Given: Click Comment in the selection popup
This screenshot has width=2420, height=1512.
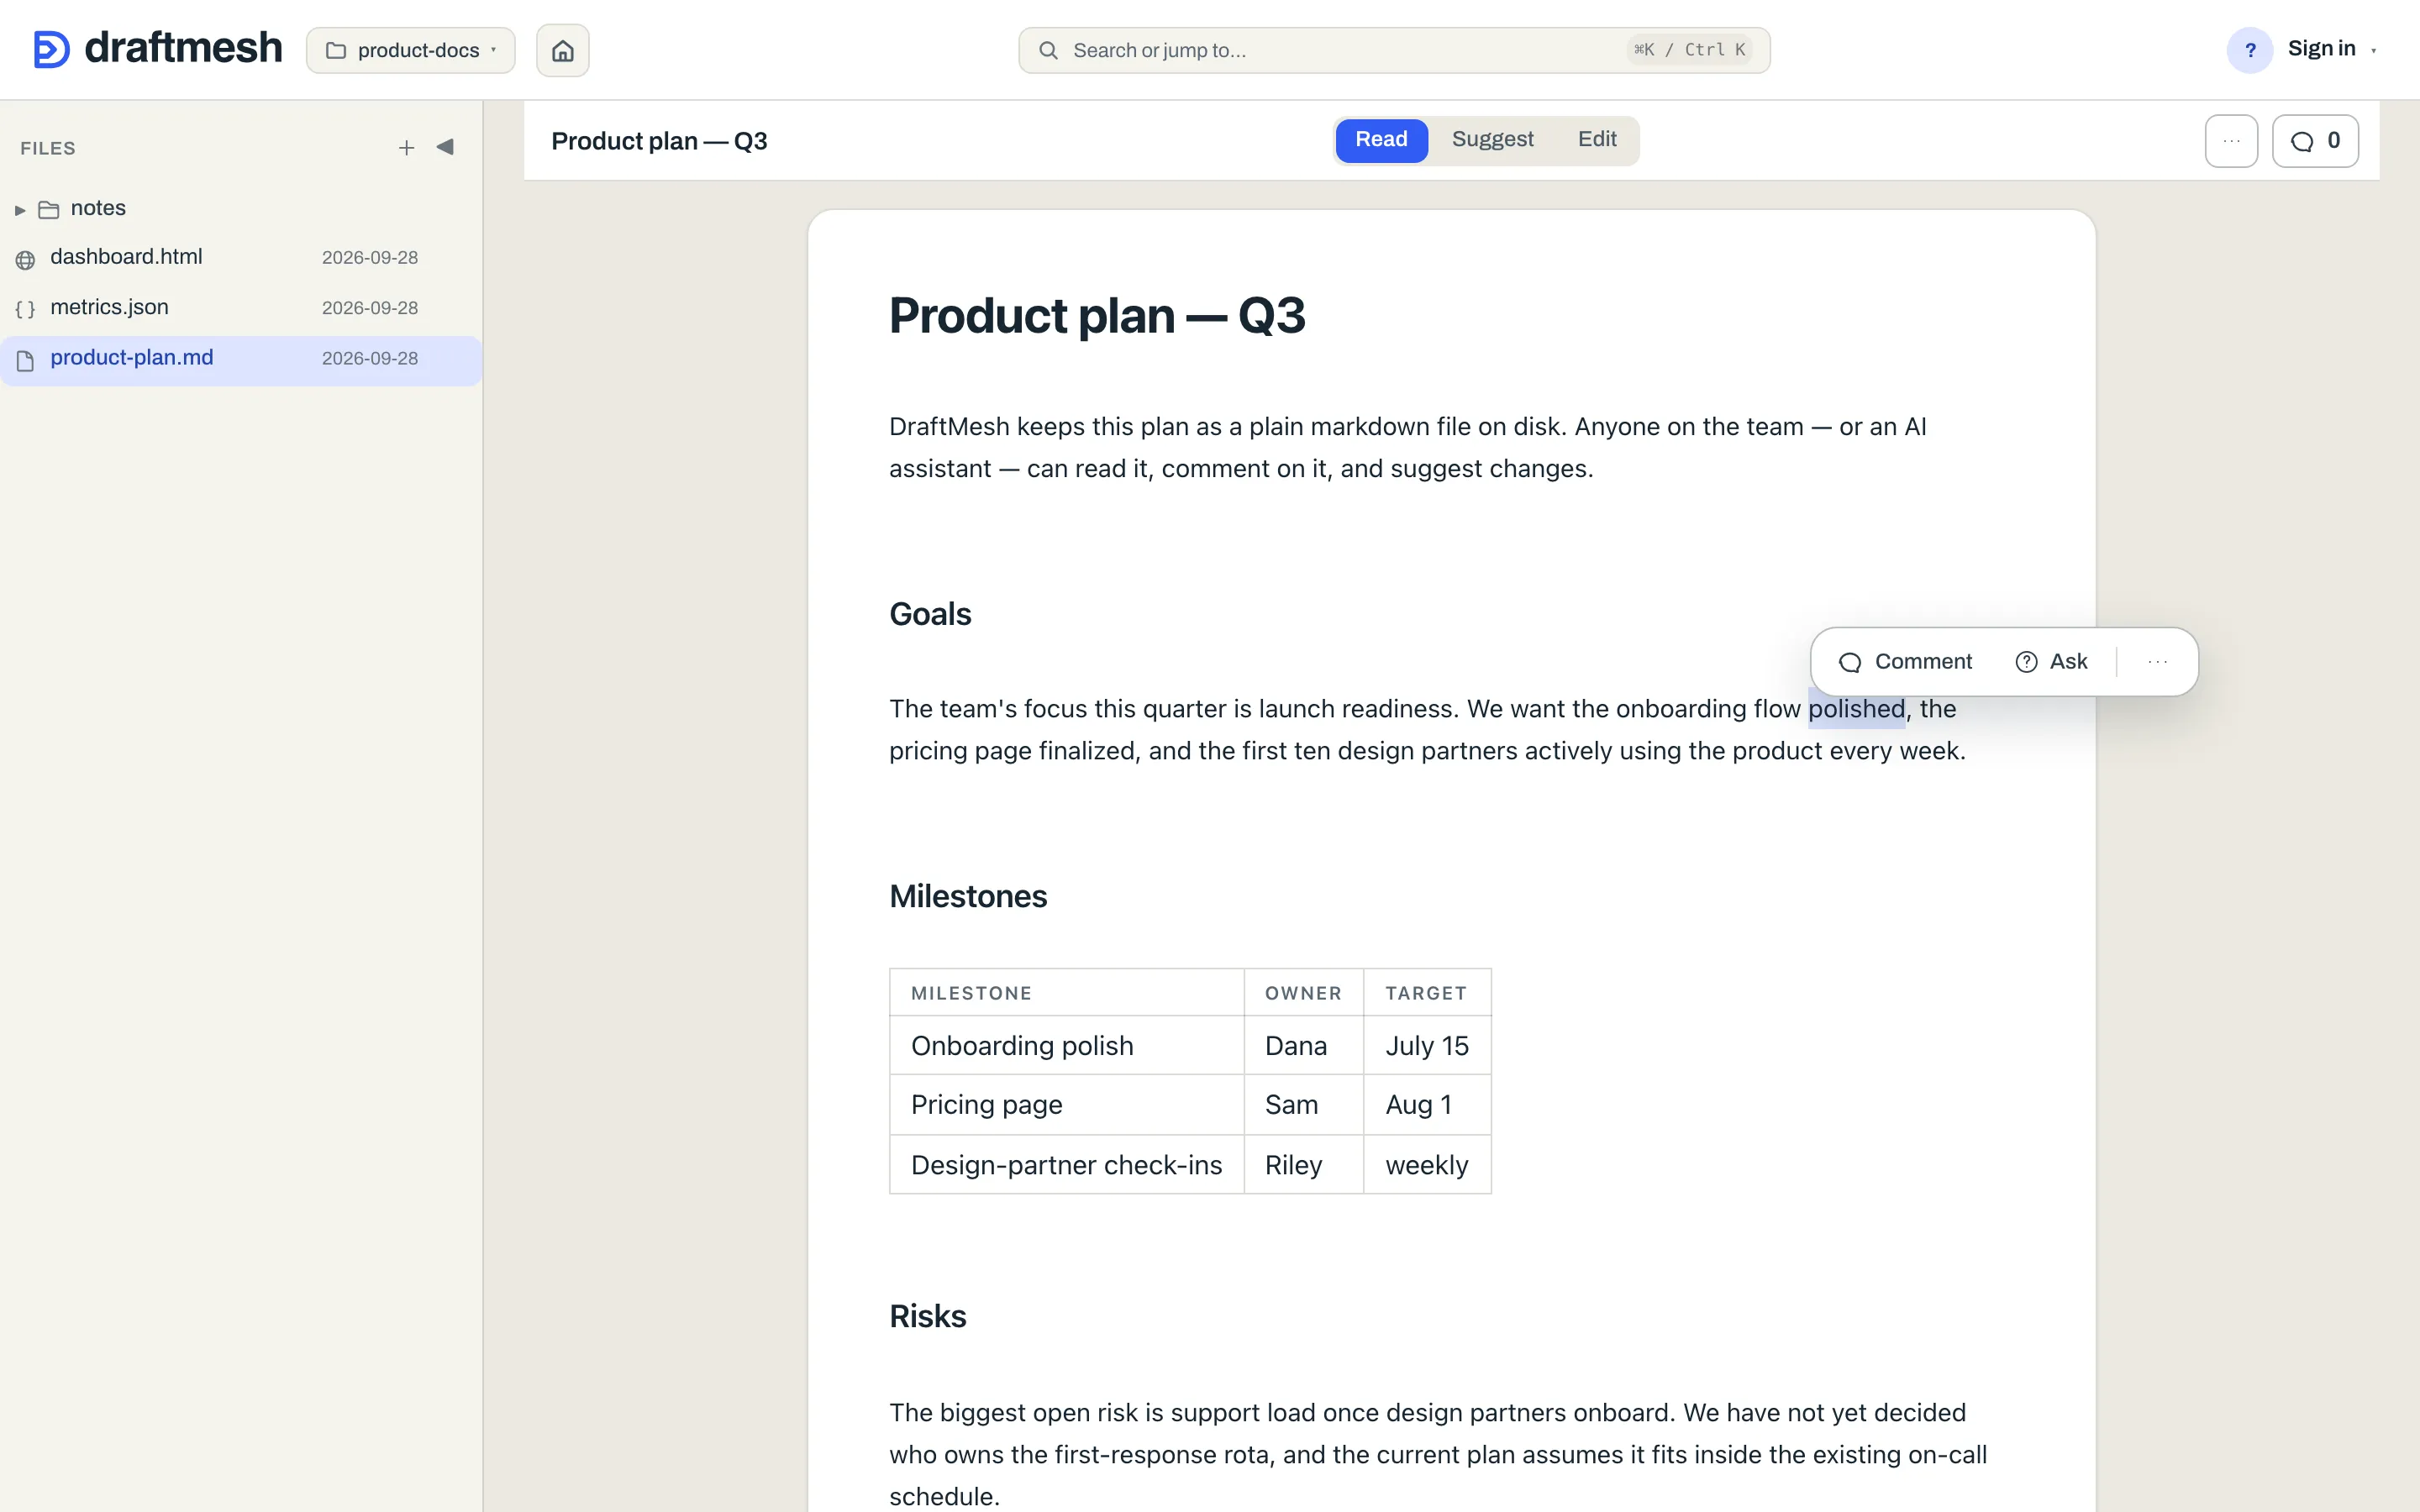Looking at the screenshot, I should 1906,662.
